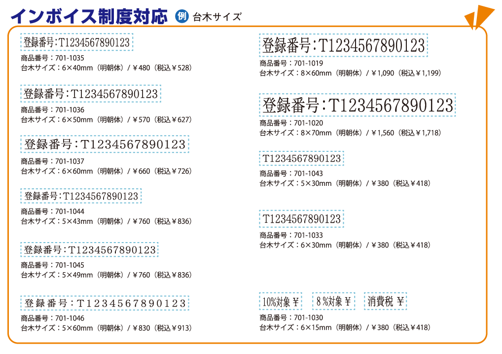Select the T-number stamp for product 701-1033

(x=301, y=218)
